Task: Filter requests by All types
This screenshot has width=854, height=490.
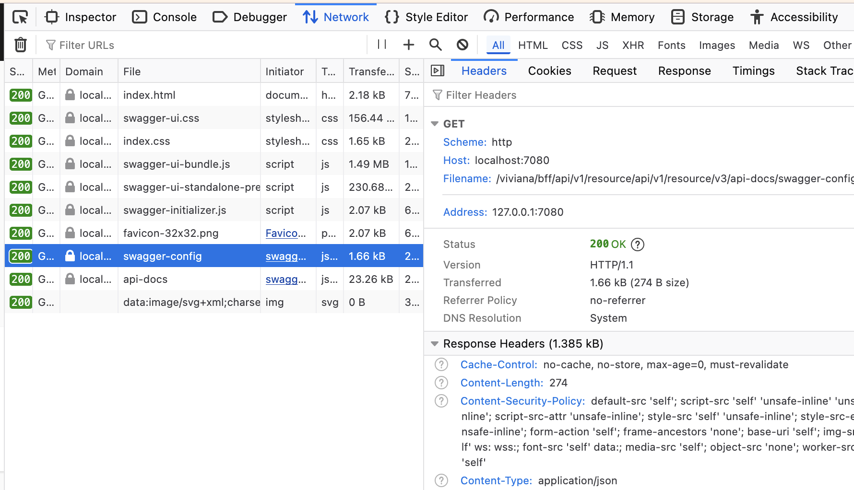Action: (x=498, y=45)
